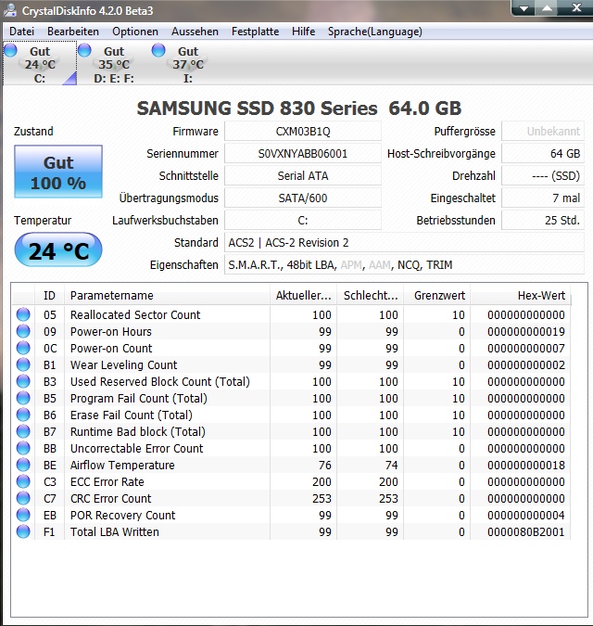
Task: Click the Eingeschaltet value 7 mal
Action: pos(543,198)
